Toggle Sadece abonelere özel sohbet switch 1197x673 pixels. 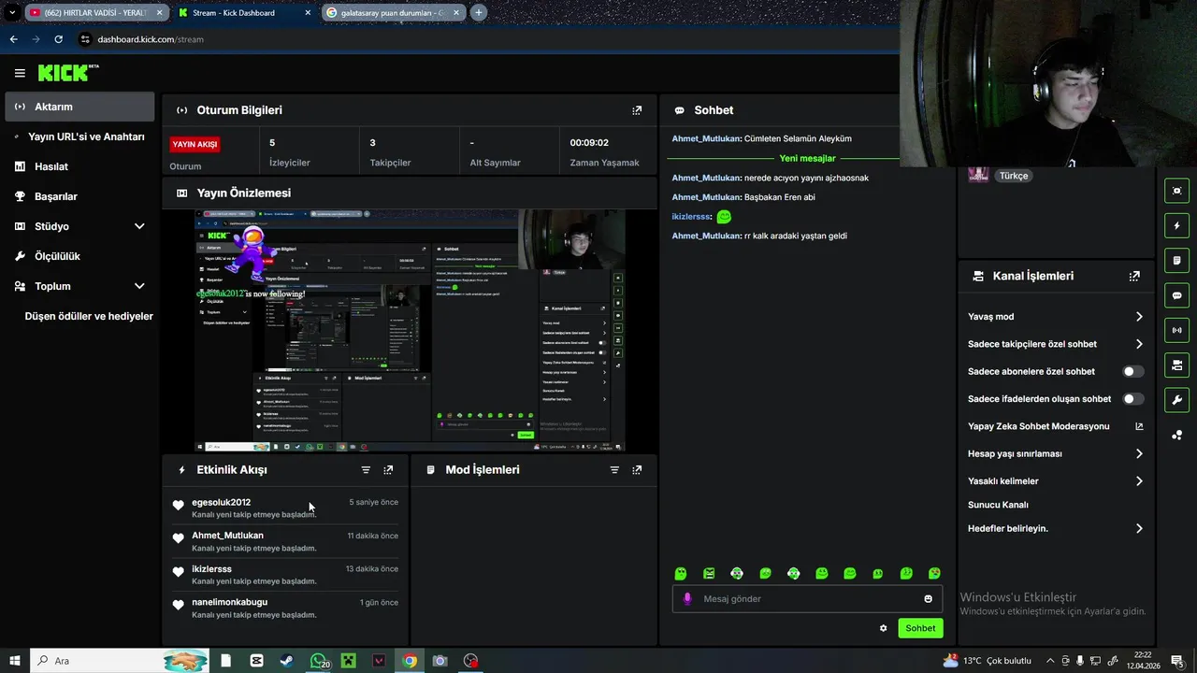[x=1132, y=371]
